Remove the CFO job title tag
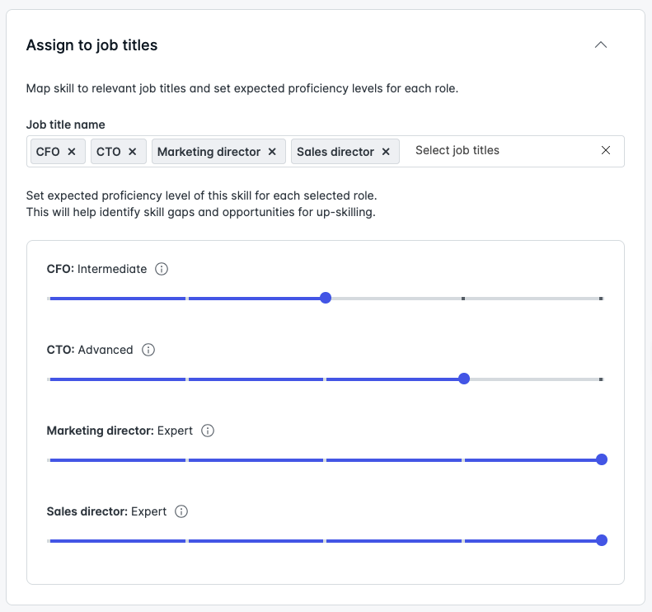Viewport: 652px width, 612px height. pyautogui.click(x=72, y=152)
